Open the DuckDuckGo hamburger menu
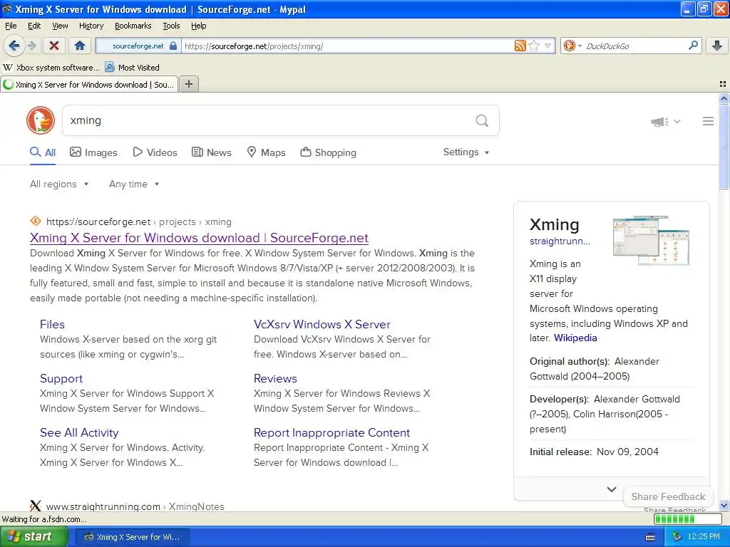730x547 pixels. tap(708, 121)
